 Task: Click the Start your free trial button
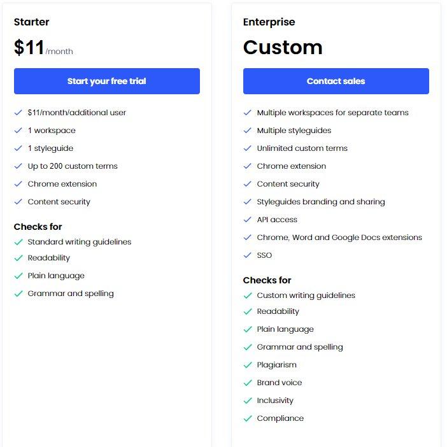pos(106,81)
